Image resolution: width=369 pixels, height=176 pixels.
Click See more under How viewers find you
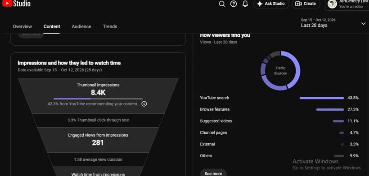point(213,173)
